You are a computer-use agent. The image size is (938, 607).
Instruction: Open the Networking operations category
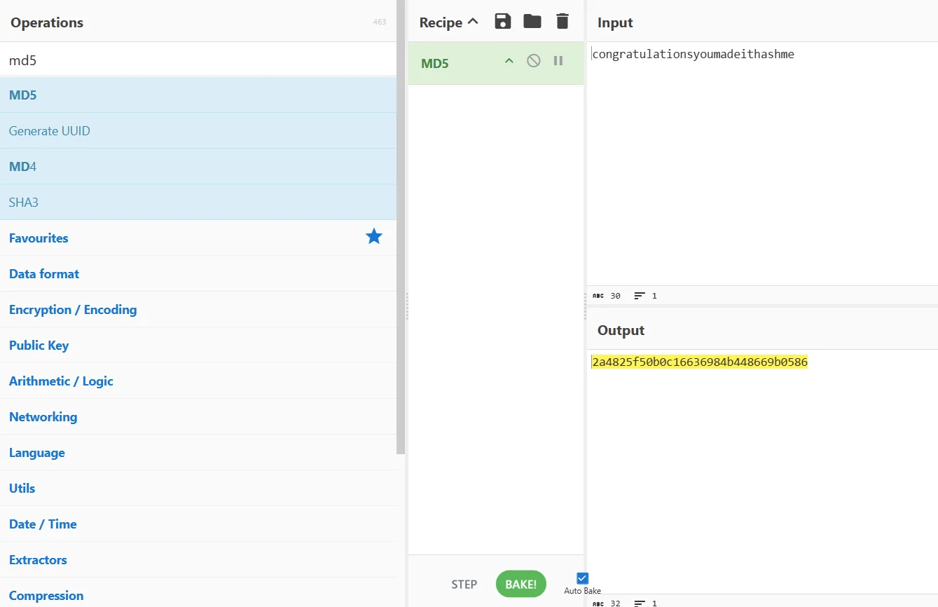point(43,417)
